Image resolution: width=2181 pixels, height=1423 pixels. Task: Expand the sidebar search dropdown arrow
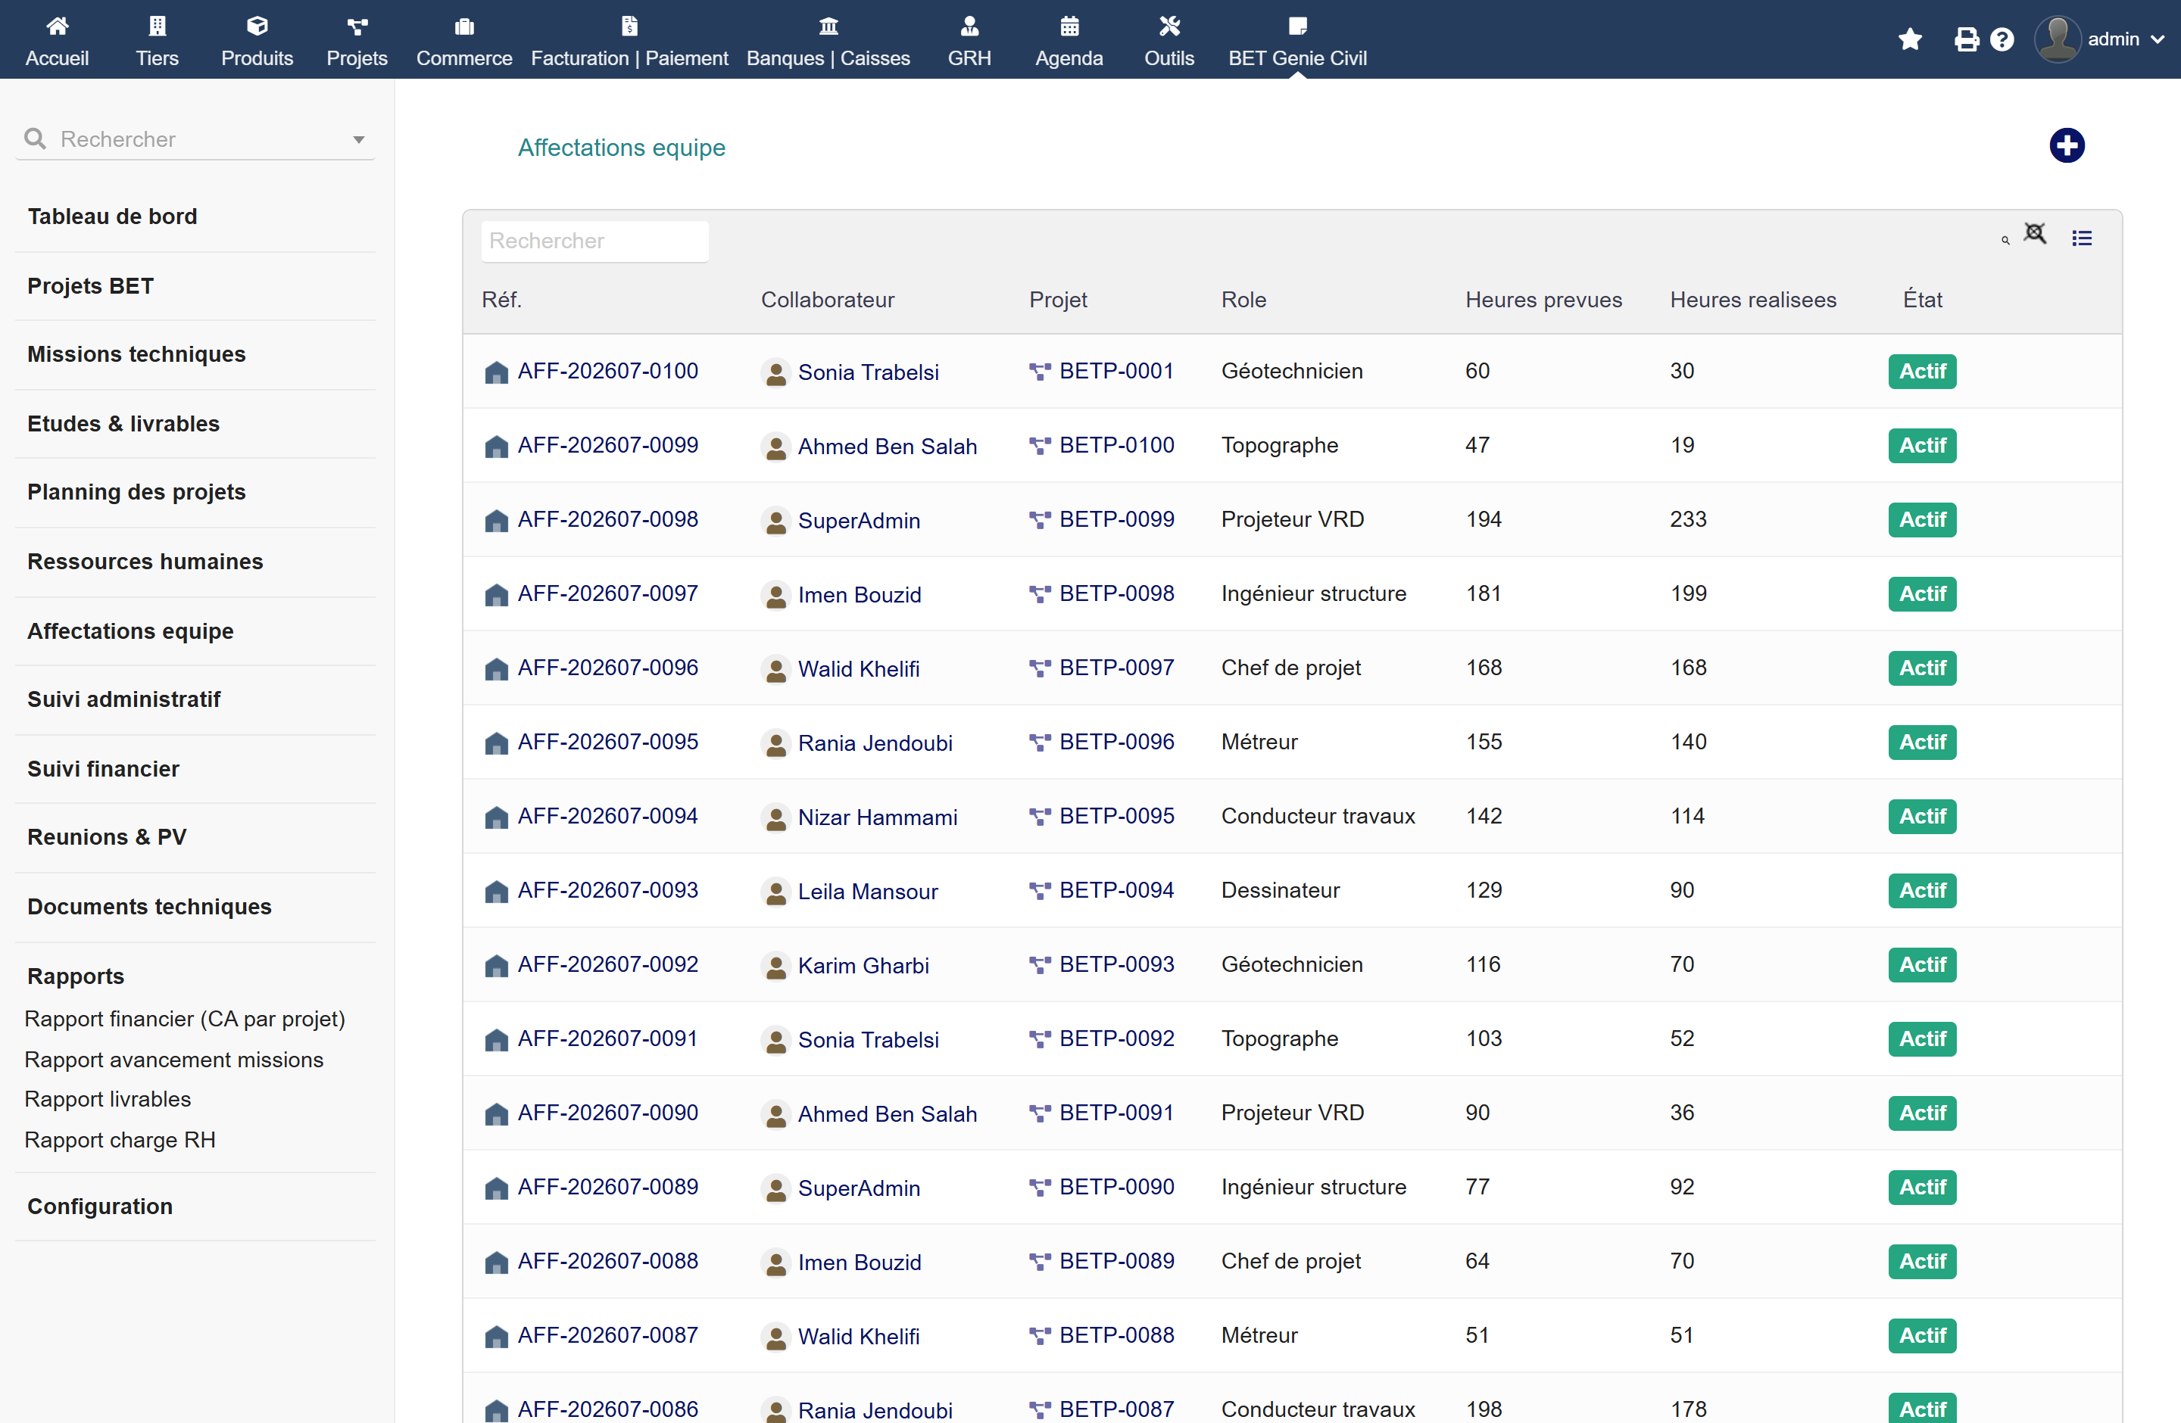tap(358, 139)
